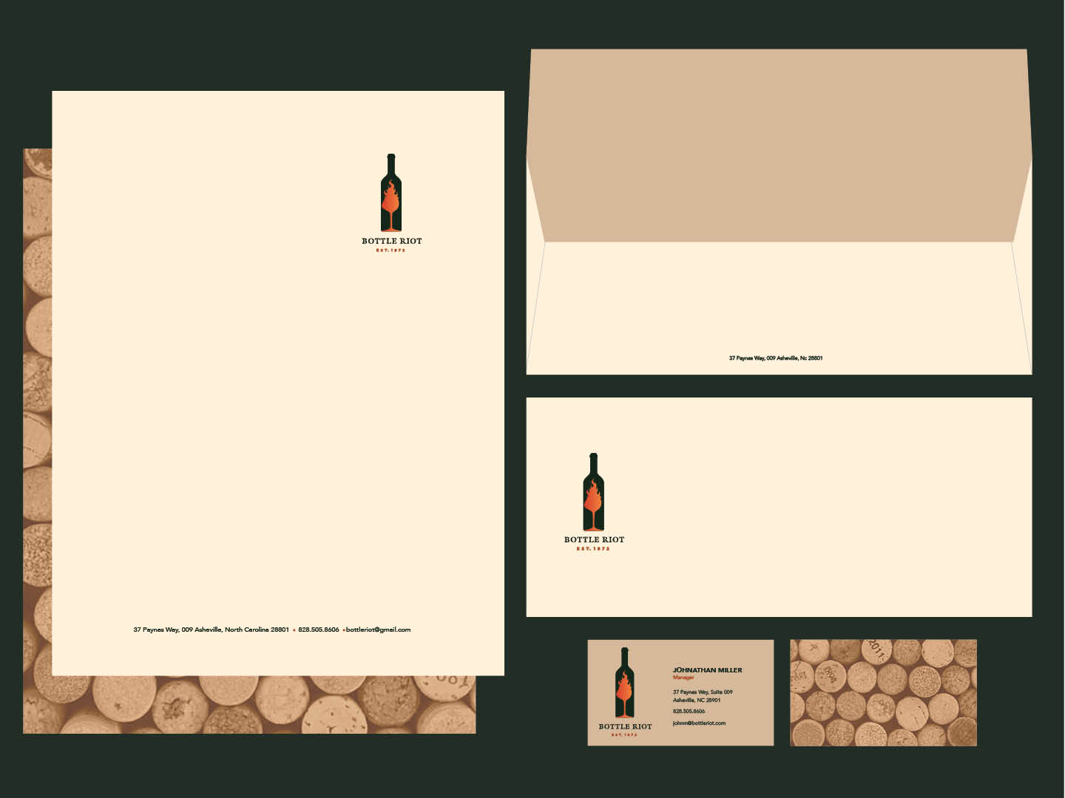
Task: Click the EST. 1972 text under the letterhead logo
Action: pyautogui.click(x=391, y=250)
